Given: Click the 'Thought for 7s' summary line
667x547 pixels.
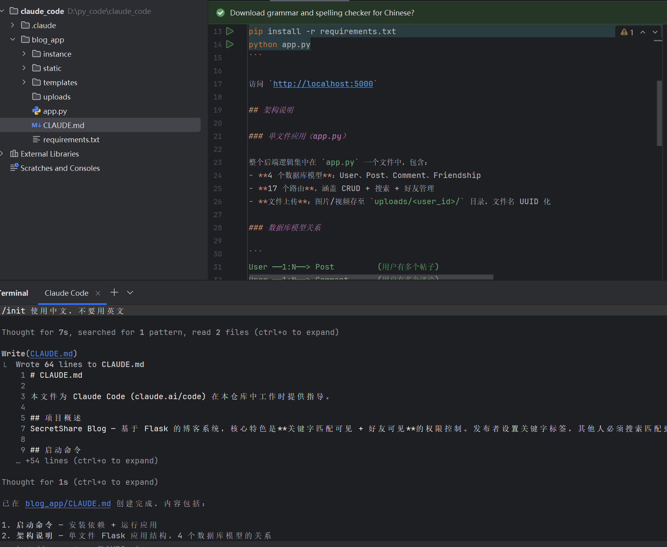Looking at the screenshot, I should point(171,332).
